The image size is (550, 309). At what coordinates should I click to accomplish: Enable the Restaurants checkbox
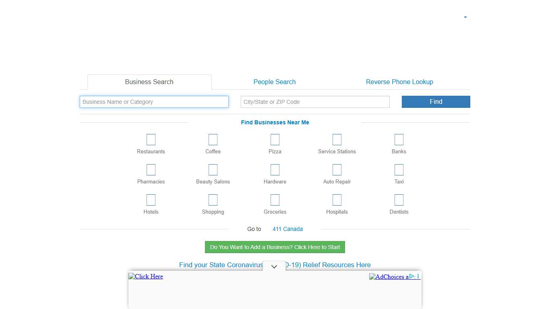pyautogui.click(x=151, y=140)
